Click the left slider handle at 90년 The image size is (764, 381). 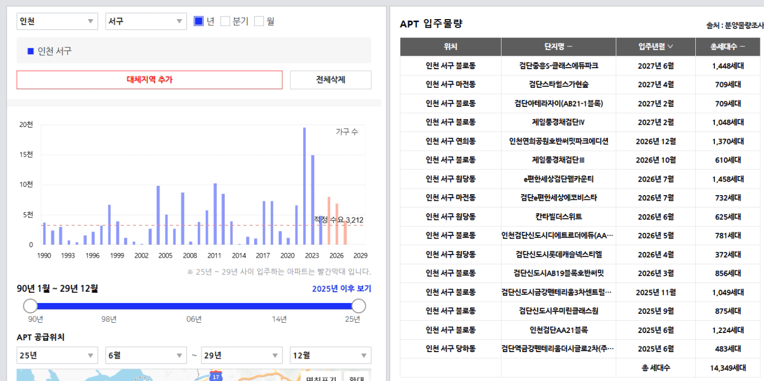[x=30, y=306]
